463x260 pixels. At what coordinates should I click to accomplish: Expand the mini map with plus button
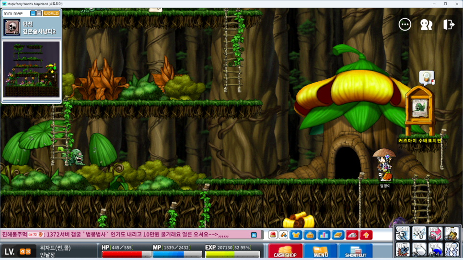click(39, 13)
